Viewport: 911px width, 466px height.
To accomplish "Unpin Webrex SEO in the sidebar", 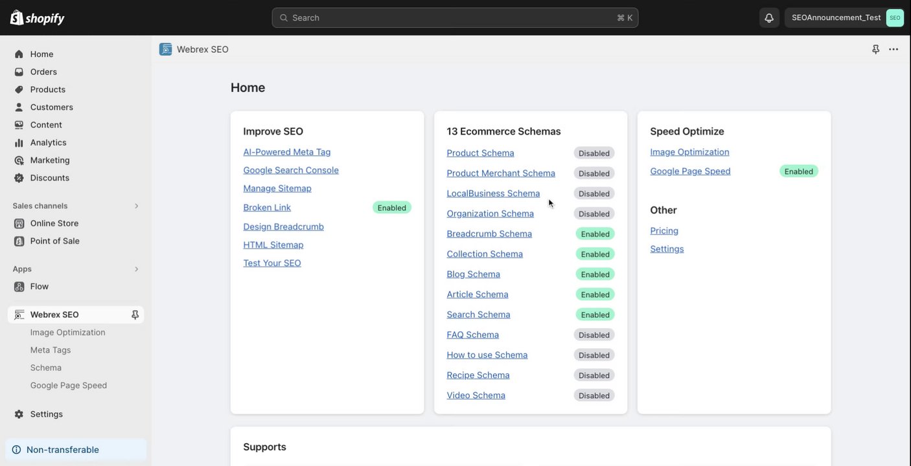I will 135,315.
